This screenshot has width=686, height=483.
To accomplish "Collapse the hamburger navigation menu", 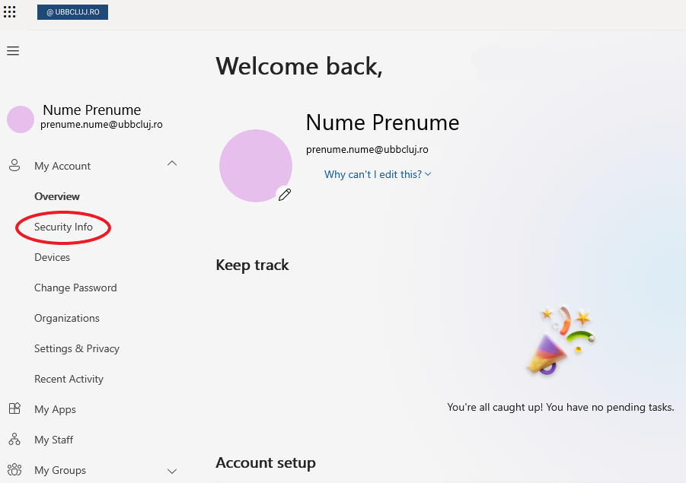I will [13, 51].
